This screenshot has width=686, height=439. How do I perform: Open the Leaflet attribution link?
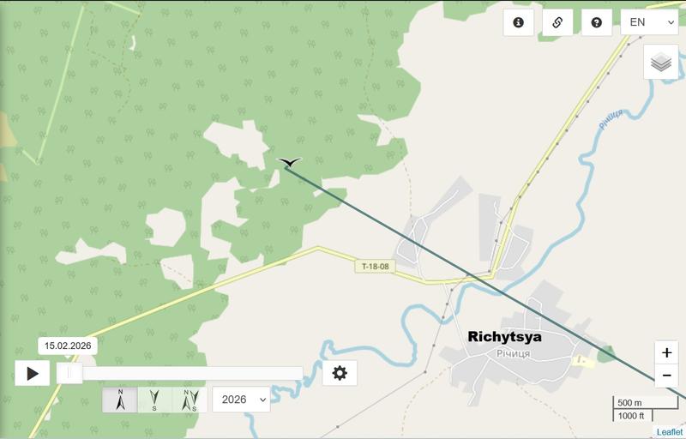tap(669, 432)
